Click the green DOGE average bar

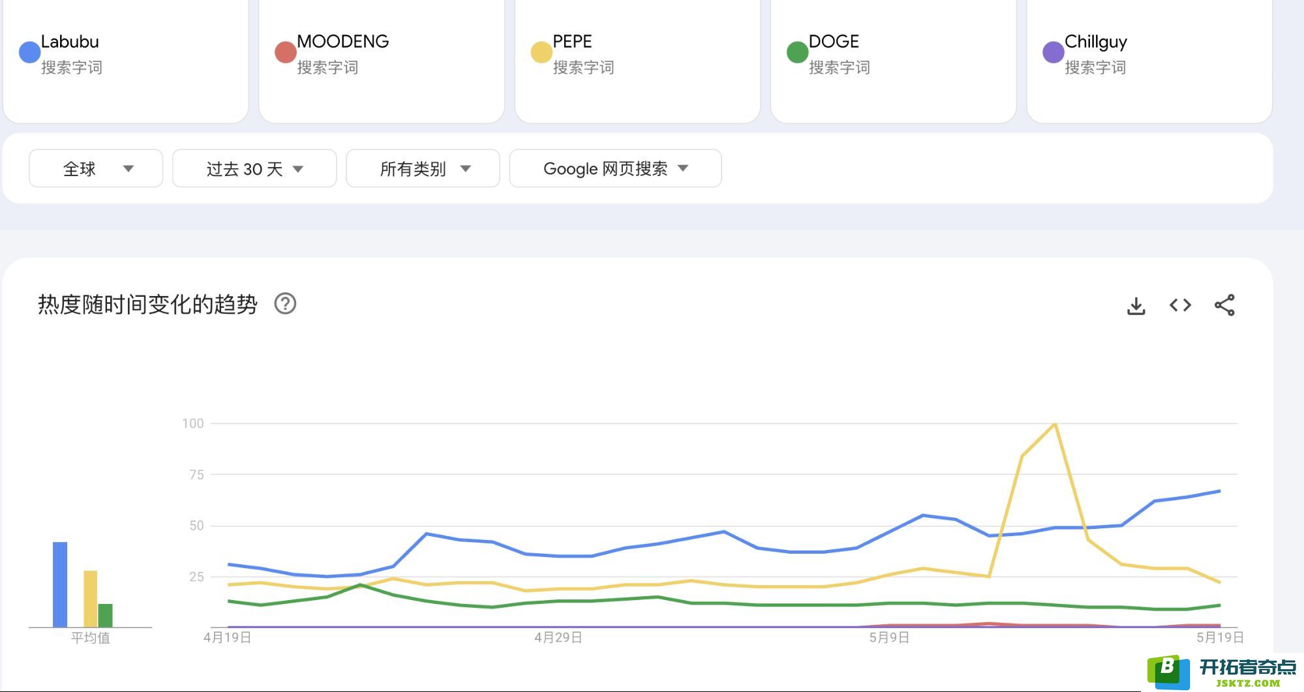(x=106, y=615)
